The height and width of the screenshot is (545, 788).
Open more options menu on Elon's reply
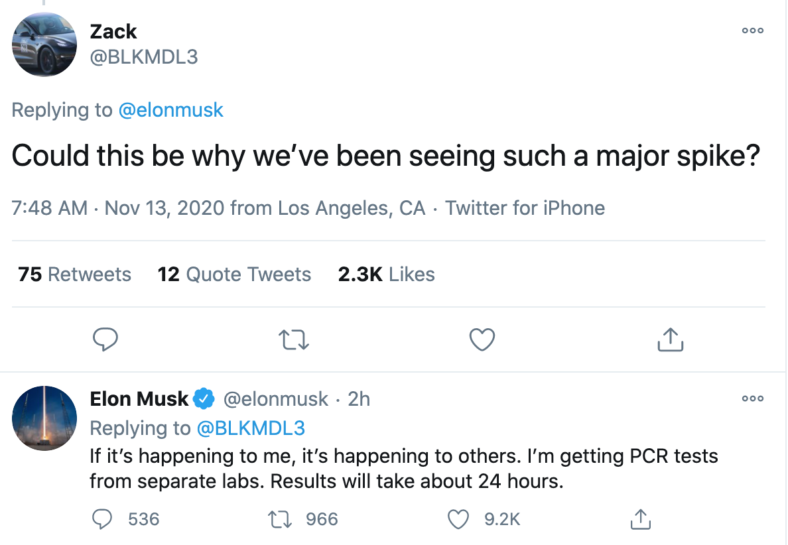click(x=753, y=398)
